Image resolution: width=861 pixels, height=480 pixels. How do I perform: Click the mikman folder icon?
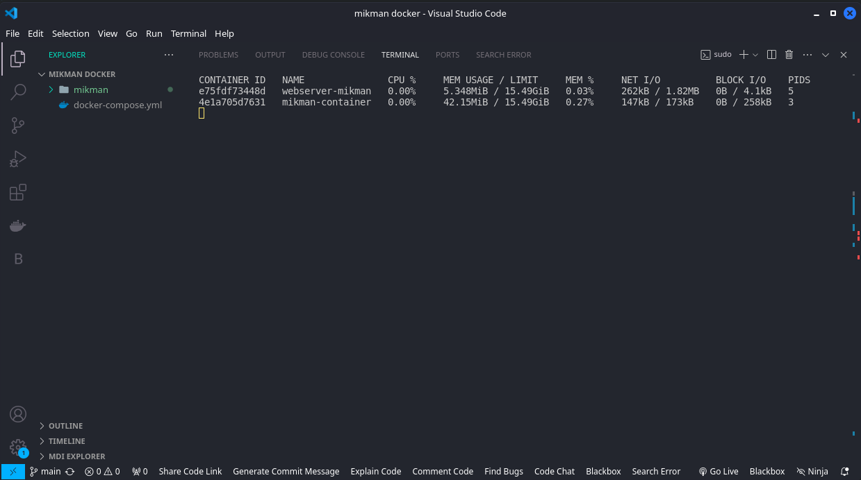(64, 89)
